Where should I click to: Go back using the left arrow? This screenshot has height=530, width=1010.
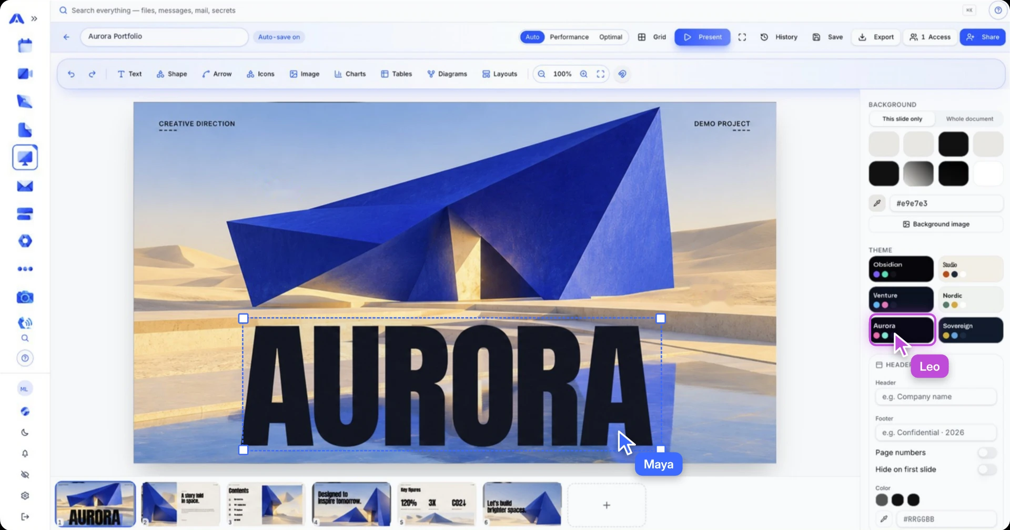66,37
